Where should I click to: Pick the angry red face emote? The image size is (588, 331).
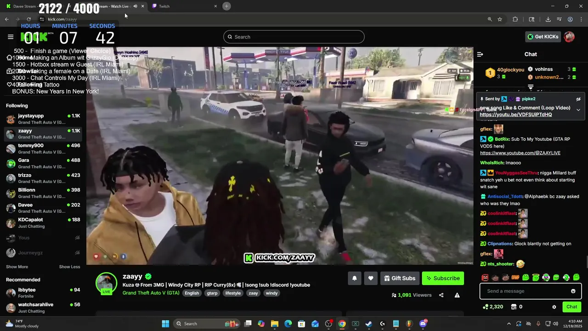click(485, 278)
